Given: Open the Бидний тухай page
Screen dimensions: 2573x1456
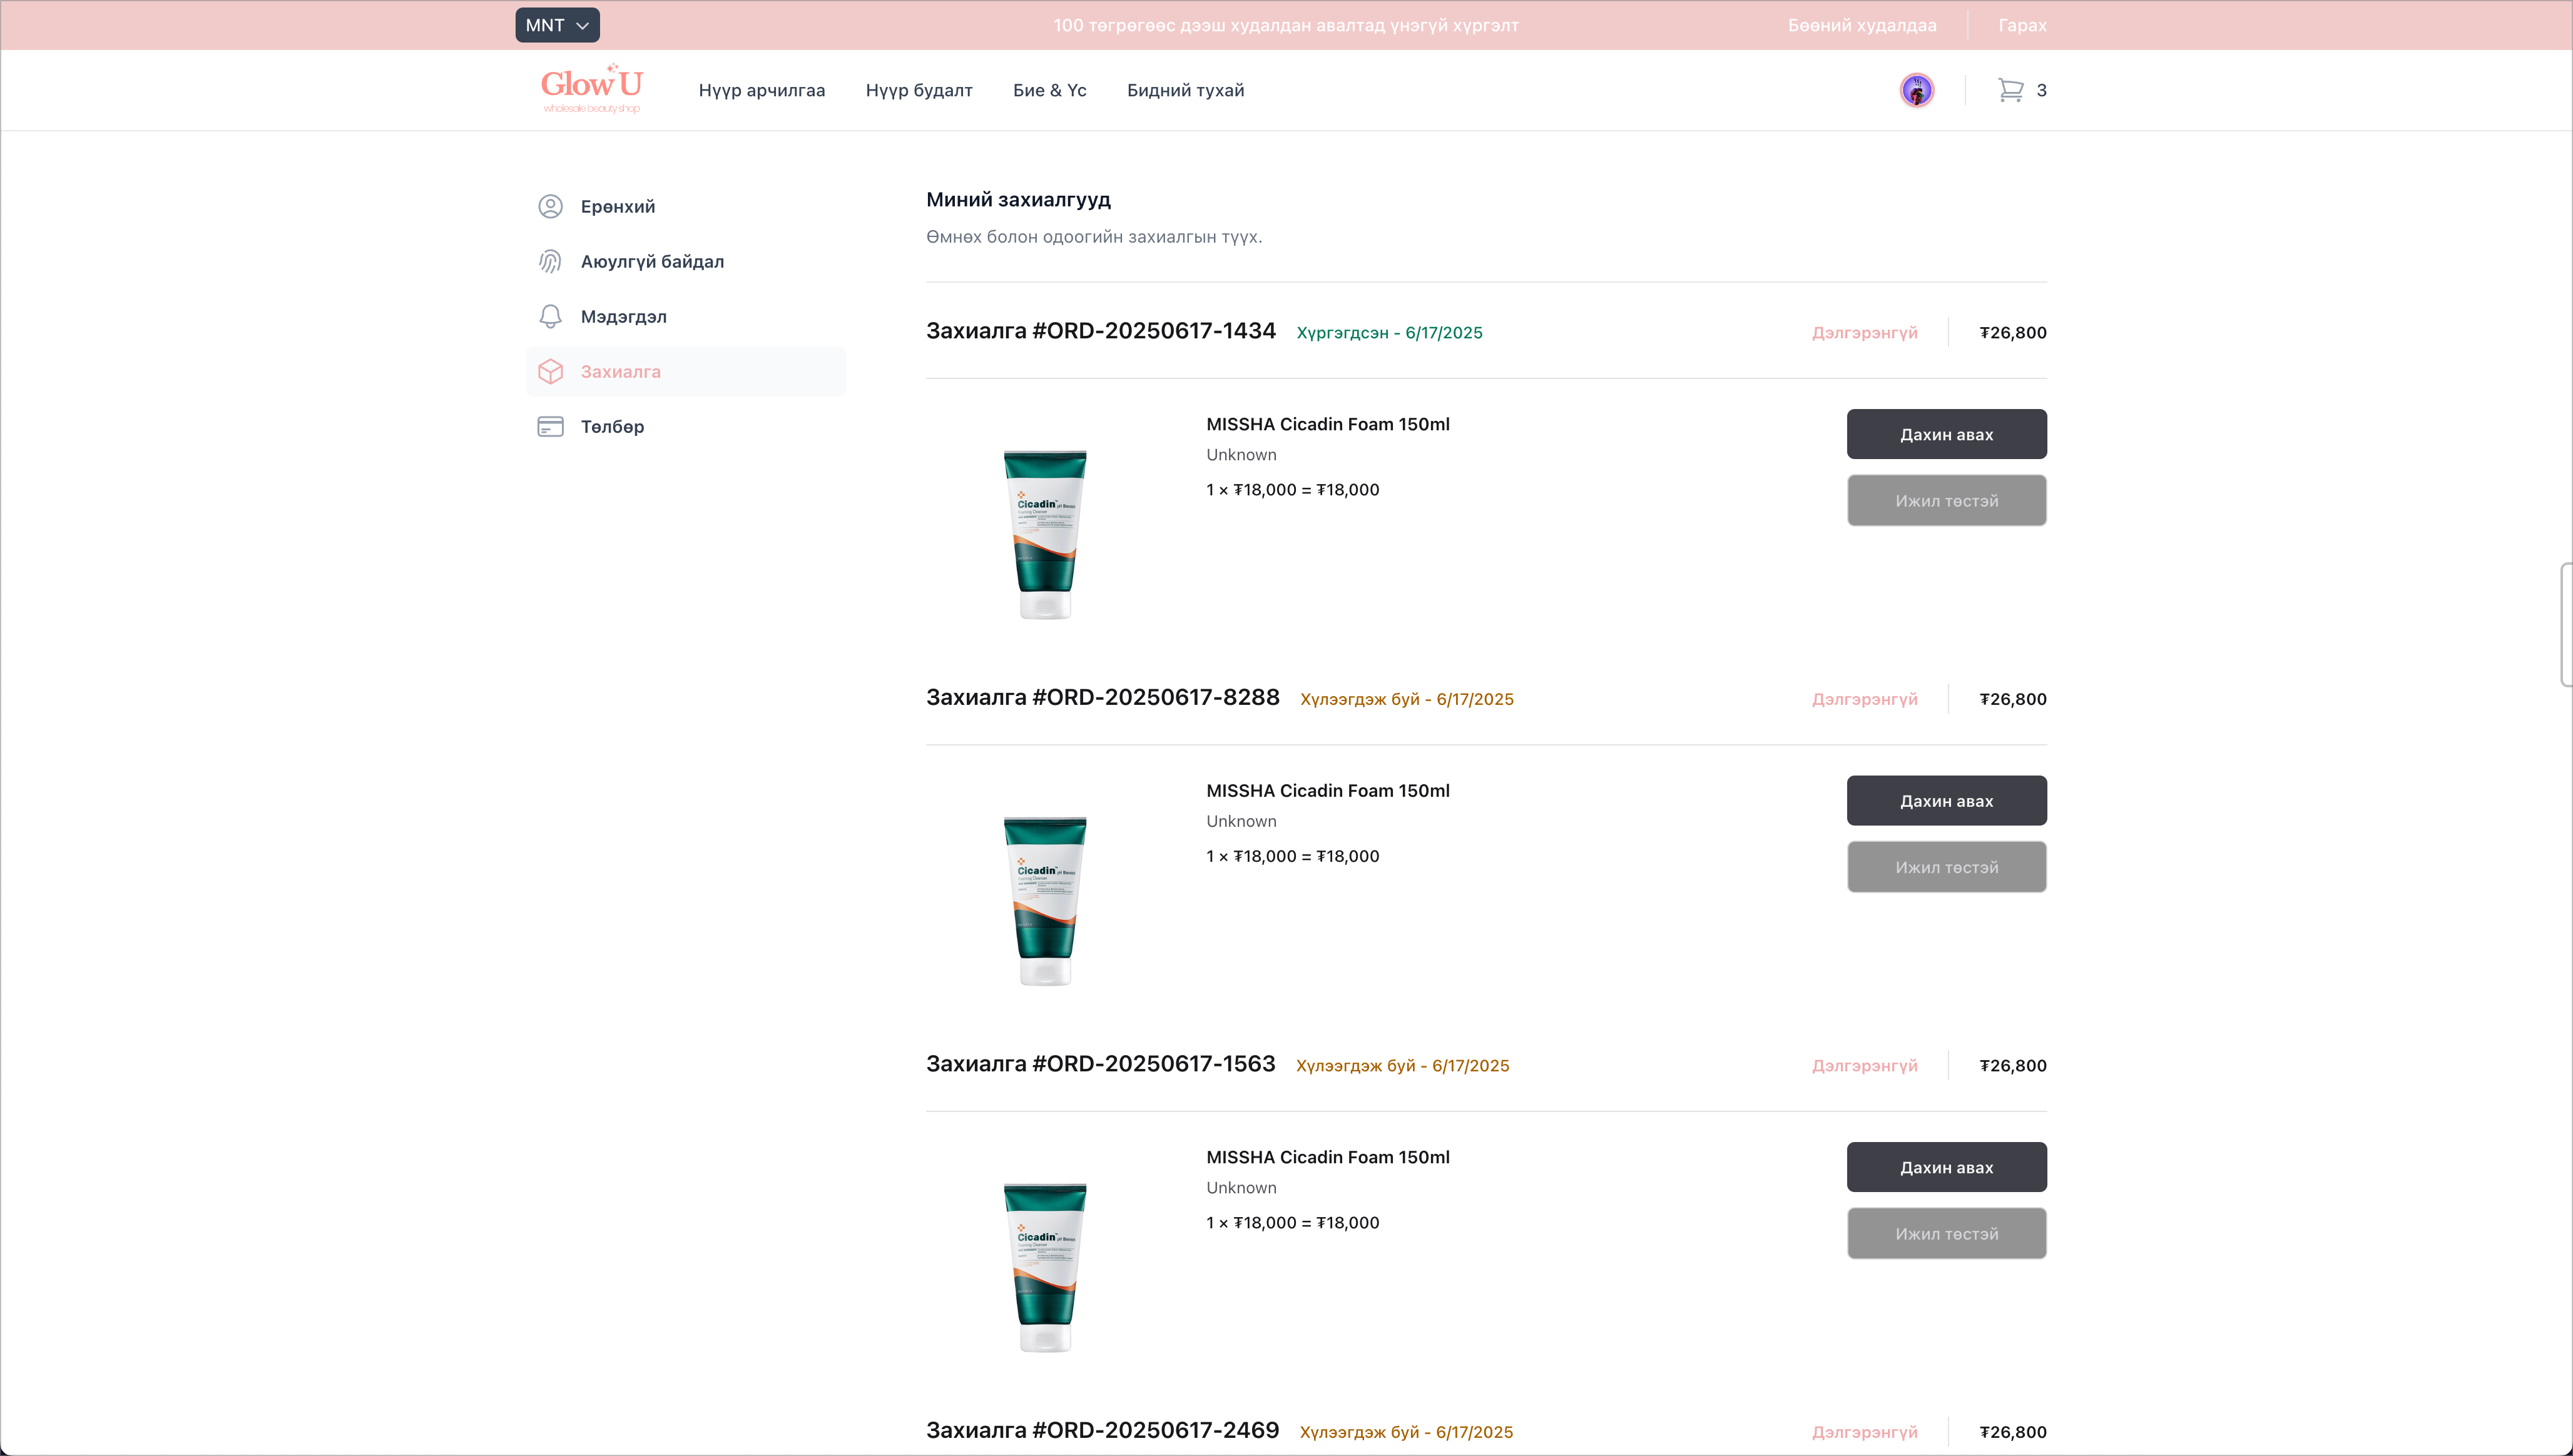Looking at the screenshot, I should tap(1186, 90).
